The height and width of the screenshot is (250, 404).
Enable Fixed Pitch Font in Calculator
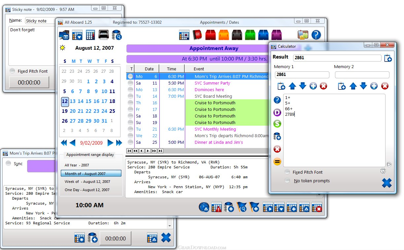(x=287, y=172)
